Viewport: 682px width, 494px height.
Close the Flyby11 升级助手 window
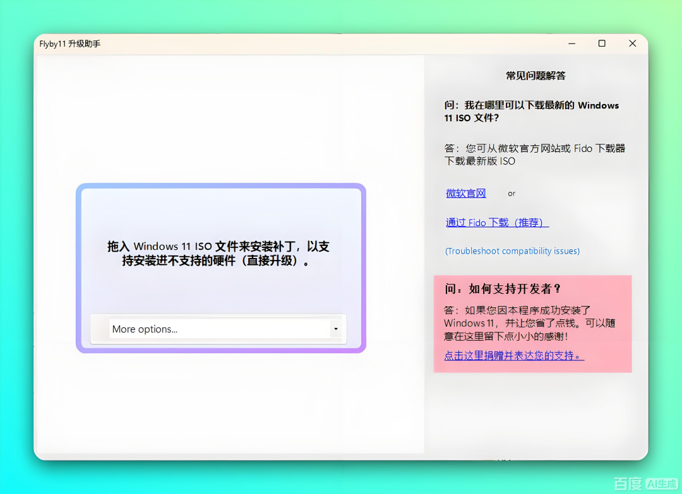click(633, 43)
